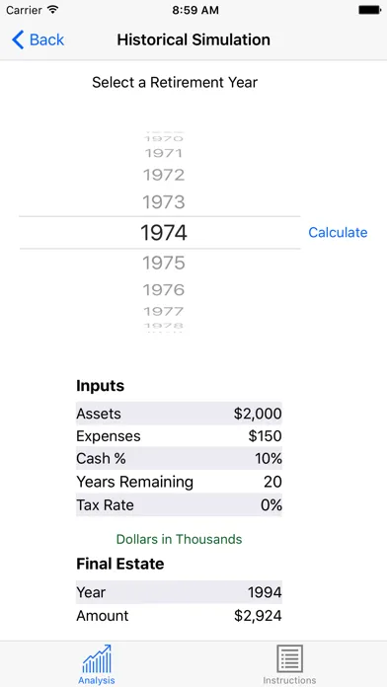Pick 1971 in the retirement year wheel
387x687 pixels.
164,153
